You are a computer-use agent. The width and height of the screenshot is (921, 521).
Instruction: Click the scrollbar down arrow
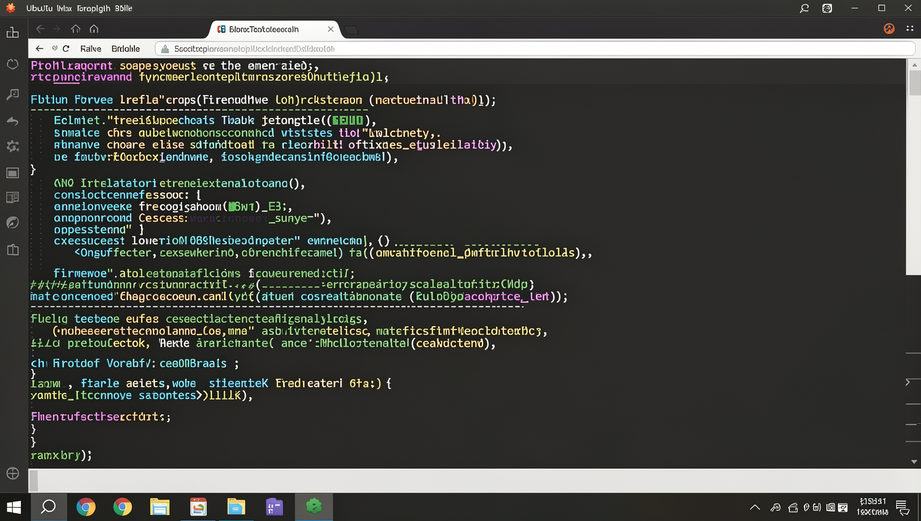pos(914,461)
